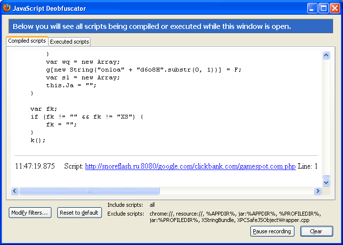The width and height of the screenshot is (343, 245).
Task: Click the vertical scrollbar up arrow
Action: click(326, 55)
